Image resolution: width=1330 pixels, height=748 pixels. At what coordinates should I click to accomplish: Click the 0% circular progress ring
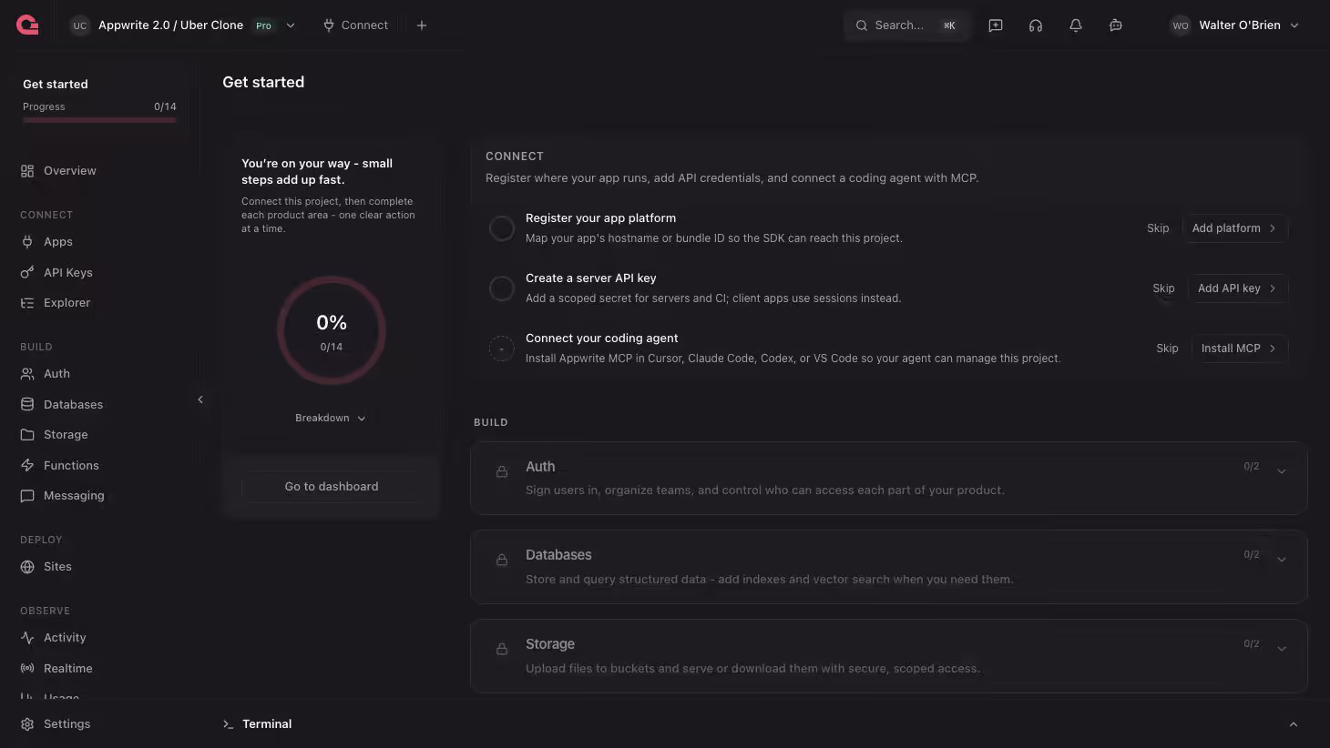332,330
